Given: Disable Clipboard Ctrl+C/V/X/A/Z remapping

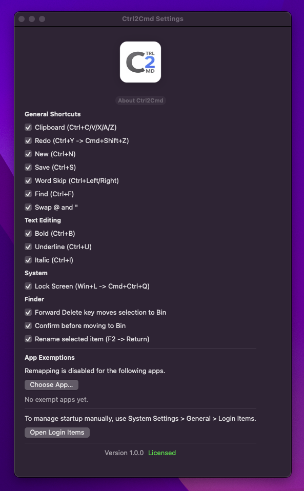Looking at the screenshot, I should [x=28, y=127].
